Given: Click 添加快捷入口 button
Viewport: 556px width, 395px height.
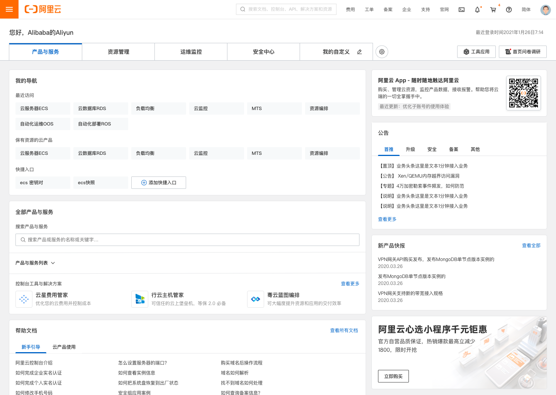Looking at the screenshot, I should pyautogui.click(x=159, y=183).
